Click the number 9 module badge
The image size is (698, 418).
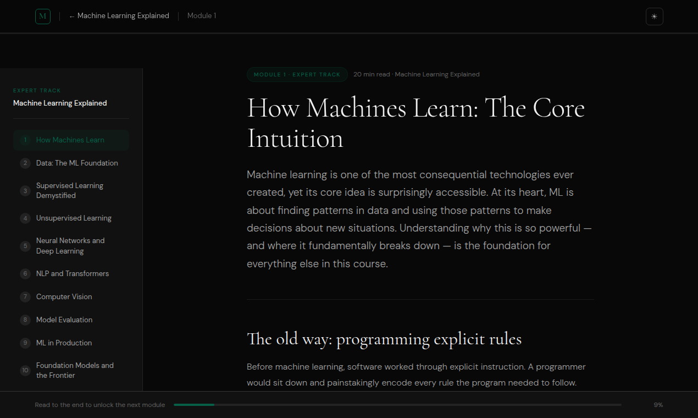tap(25, 343)
